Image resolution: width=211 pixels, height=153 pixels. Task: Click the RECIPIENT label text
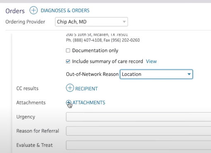86,89
